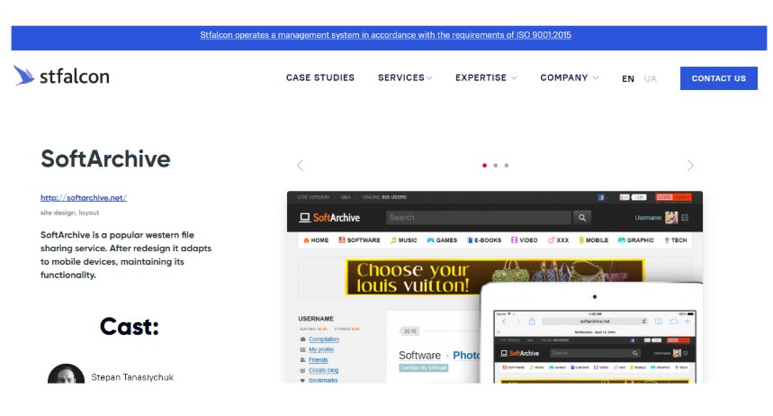Open Case Studies page
Screen dimensions: 773x416
[x=320, y=77]
